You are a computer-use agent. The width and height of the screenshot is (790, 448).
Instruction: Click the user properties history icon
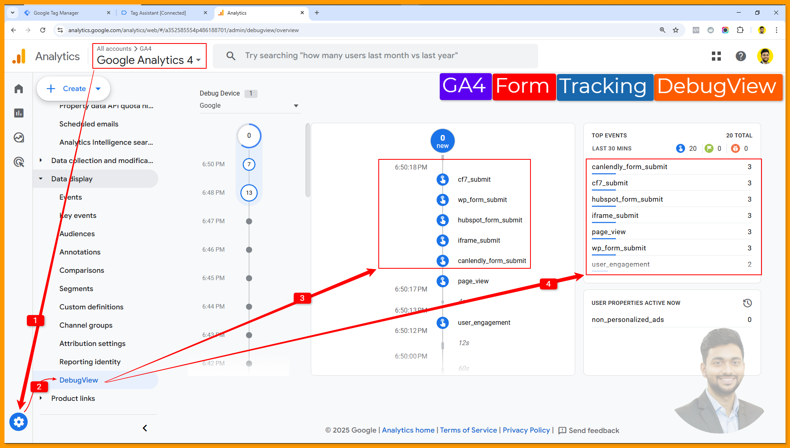(x=747, y=303)
